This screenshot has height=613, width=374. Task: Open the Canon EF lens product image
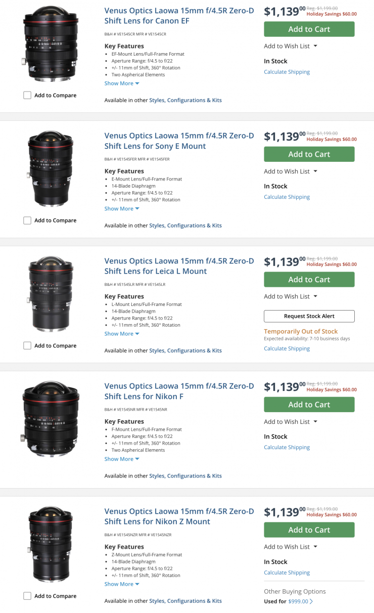pos(51,43)
